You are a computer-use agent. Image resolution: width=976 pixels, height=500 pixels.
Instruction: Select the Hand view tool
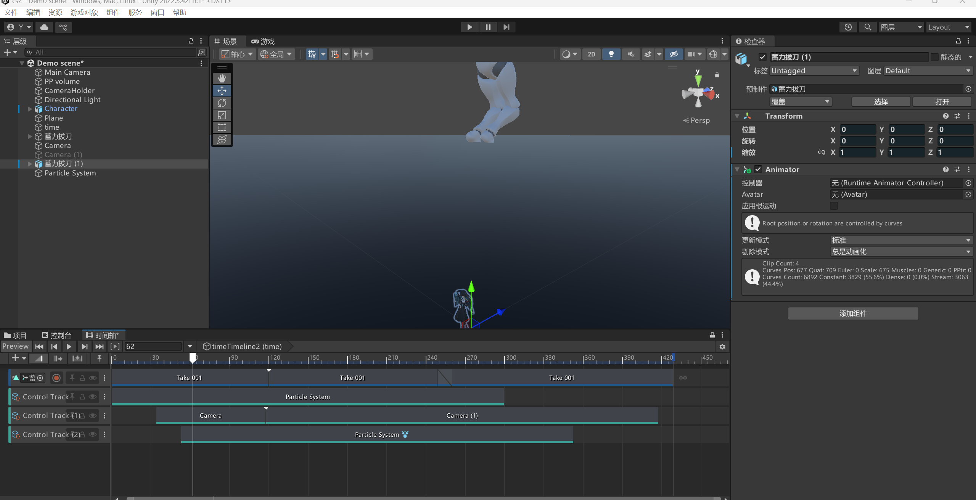click(x=222, y=79)
